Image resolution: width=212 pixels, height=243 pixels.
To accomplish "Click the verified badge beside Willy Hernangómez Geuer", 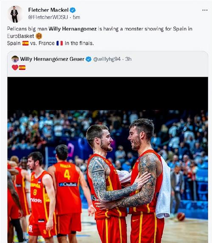I will click(x=89, y=59).
